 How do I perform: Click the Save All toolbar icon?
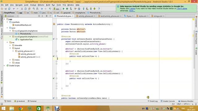pos(6,9)
